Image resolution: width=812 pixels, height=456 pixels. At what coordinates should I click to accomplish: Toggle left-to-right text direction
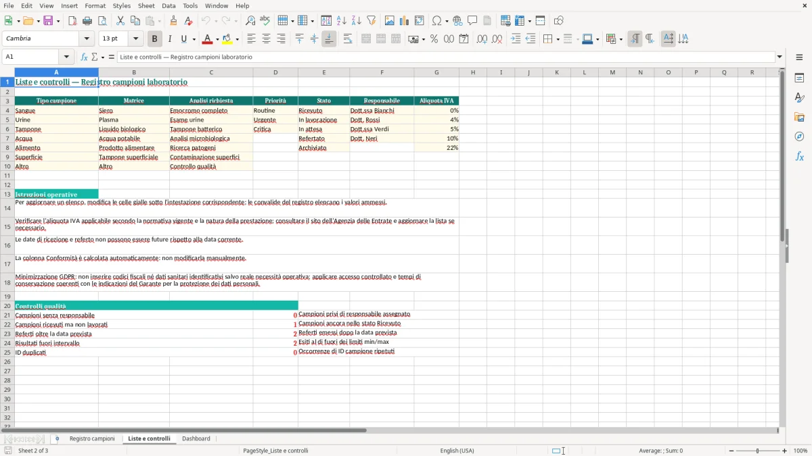(x=635, y=39)
